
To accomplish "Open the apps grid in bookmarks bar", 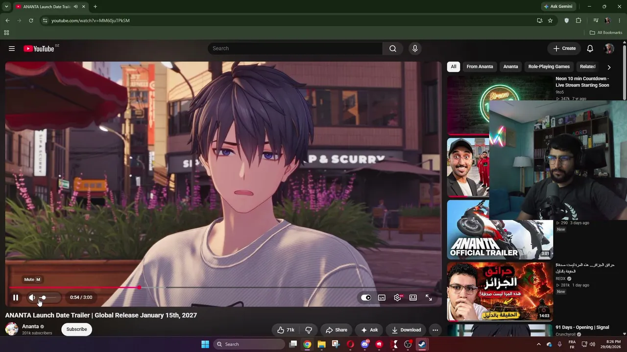I will click(x=6, y=33).
